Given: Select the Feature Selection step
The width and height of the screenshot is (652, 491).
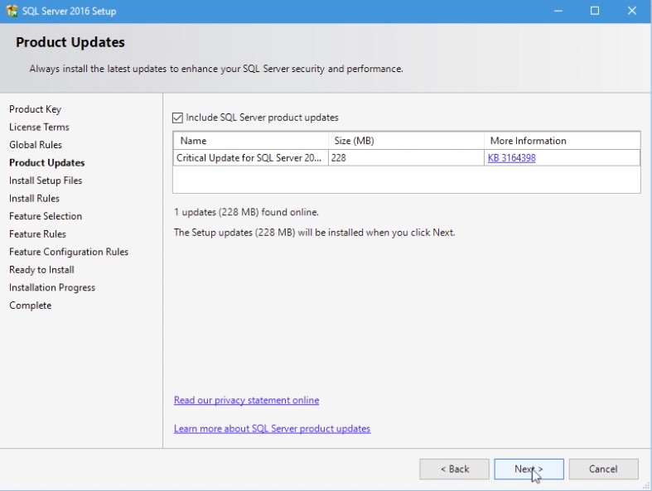Looking at the screenshot, I should tap(46, 216).
